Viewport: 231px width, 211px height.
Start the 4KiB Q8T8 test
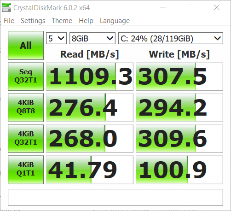click(x=26, y=107)
